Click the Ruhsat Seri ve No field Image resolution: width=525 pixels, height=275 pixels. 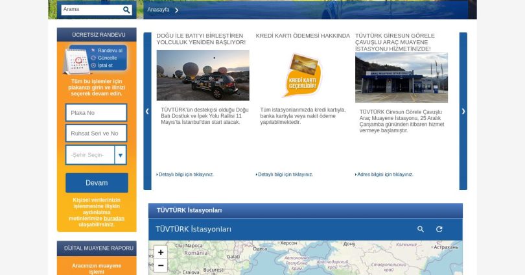97,134
